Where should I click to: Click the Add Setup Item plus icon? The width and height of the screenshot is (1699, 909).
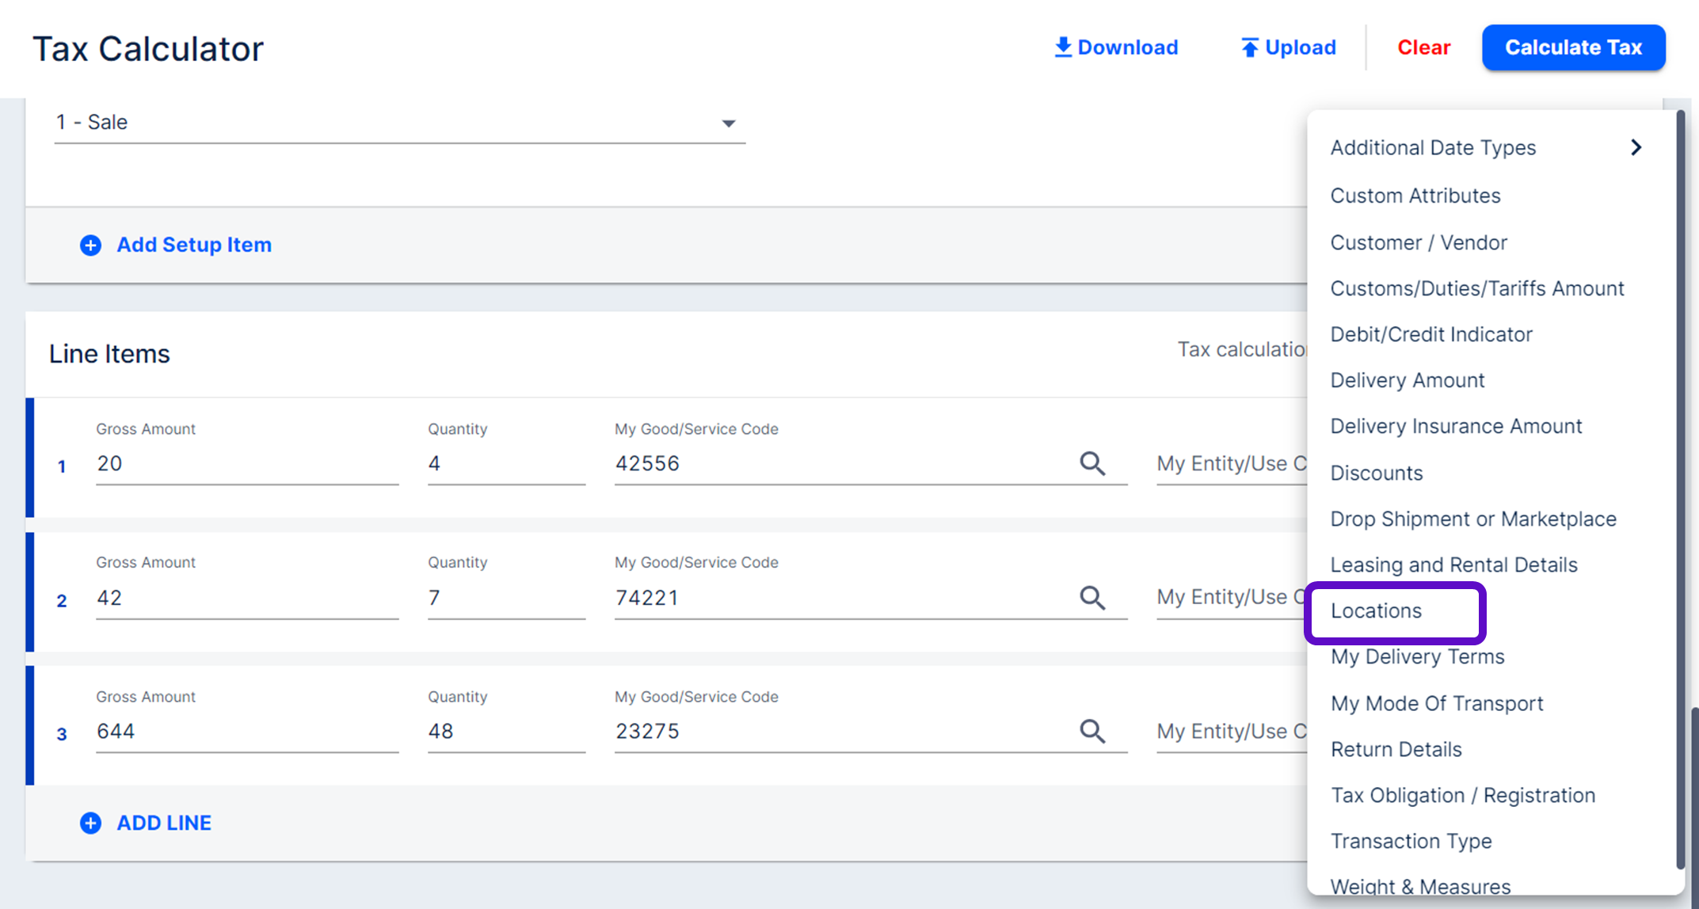coord(91,245)
